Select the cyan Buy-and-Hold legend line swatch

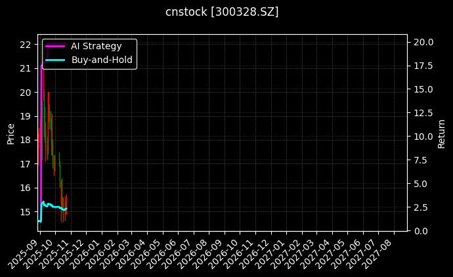[56, 60]
